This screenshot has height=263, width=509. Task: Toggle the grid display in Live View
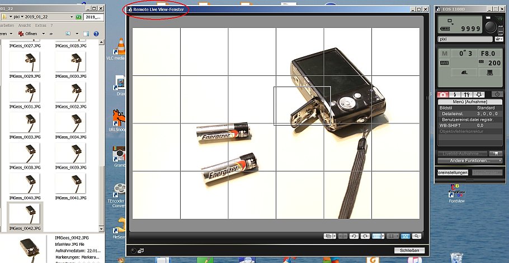(376, 236)
